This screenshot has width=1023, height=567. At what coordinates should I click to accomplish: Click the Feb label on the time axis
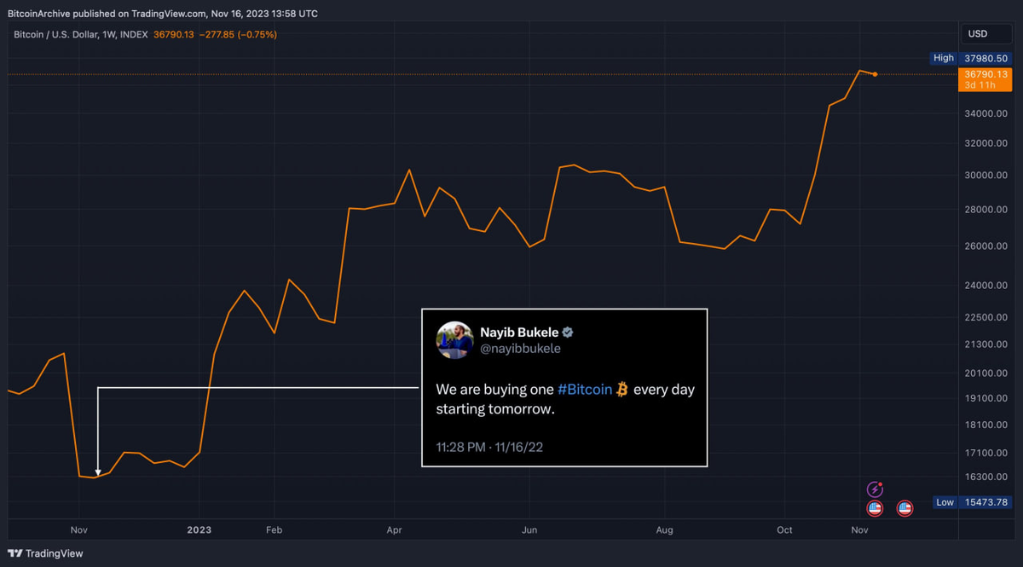pos(273,529)
